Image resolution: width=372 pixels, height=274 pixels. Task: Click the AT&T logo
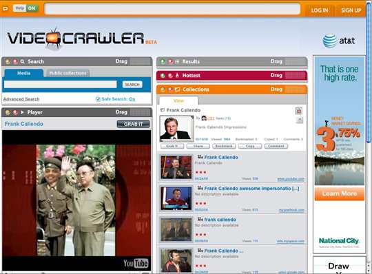point(339,41)
